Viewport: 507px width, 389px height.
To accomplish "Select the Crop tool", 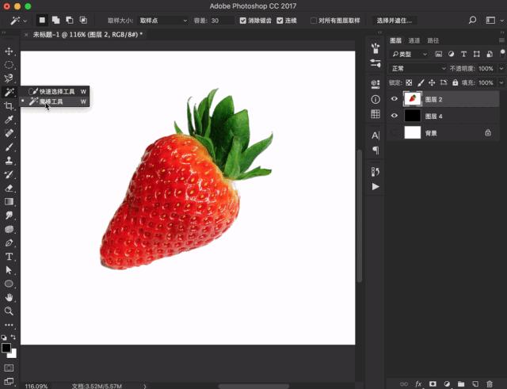I will pos(10,105).
